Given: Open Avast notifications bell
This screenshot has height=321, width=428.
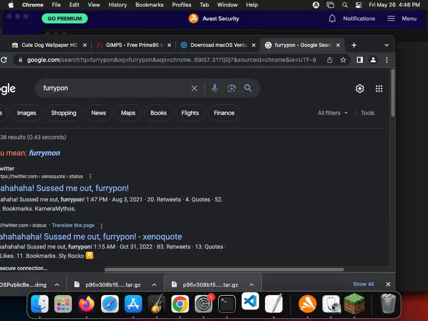Looking at the screenshot, I should pos(332,18).
